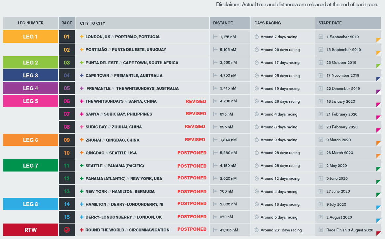Image resolution: width=385 pixels, height=239 pixels.
Task: Expand the London to Portimão row plus icon
Action: (81, 37)
